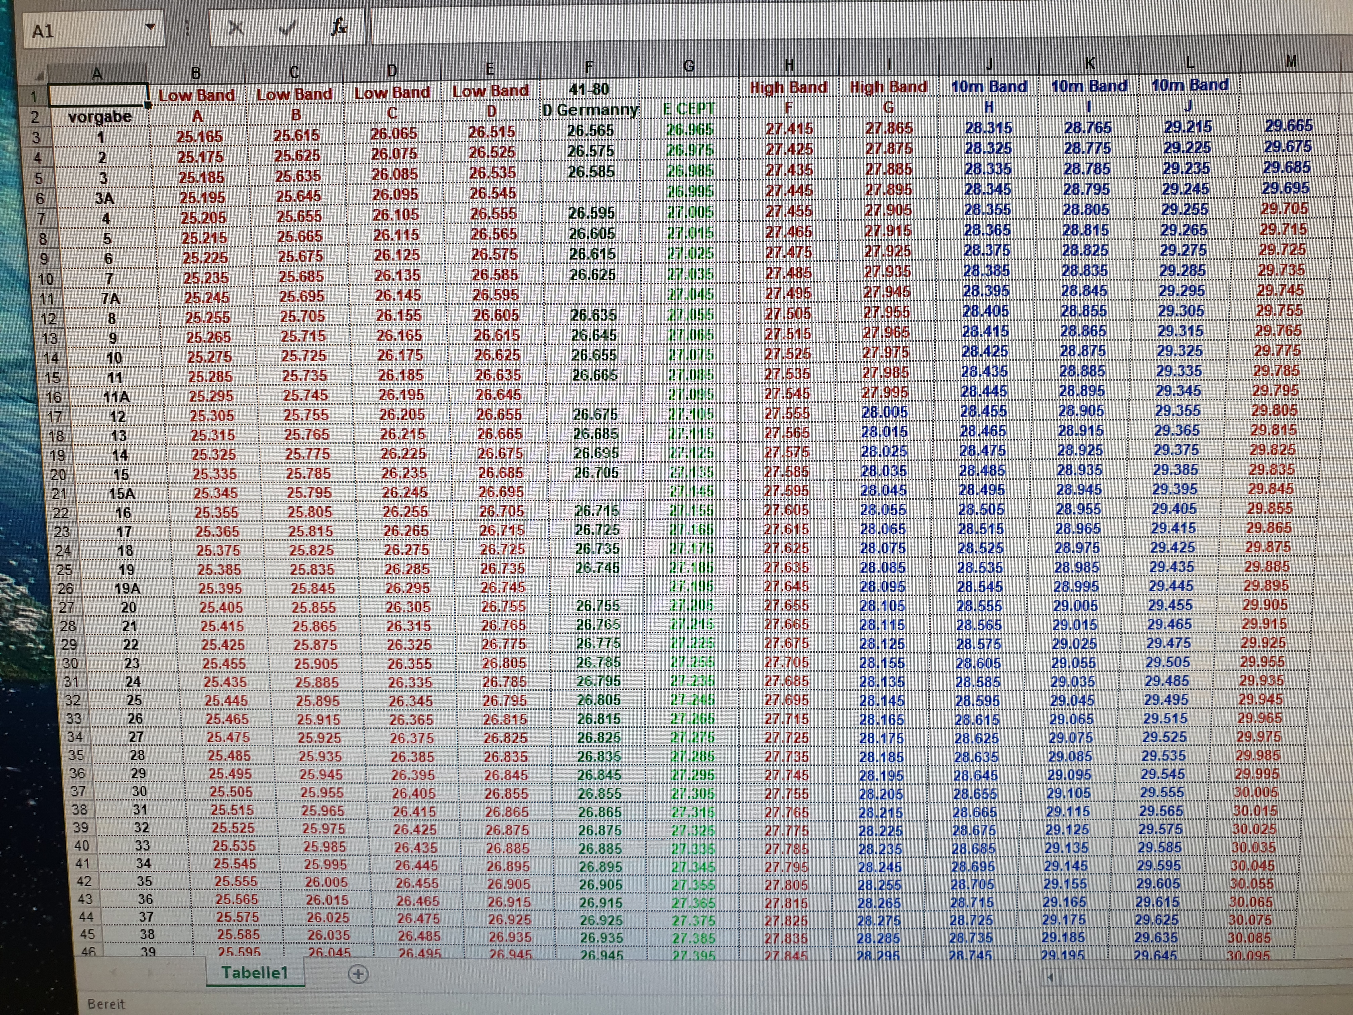The image size is (1353, 1015).
Task: Click the green cell with value 26.965
Action: pos(689,130)
